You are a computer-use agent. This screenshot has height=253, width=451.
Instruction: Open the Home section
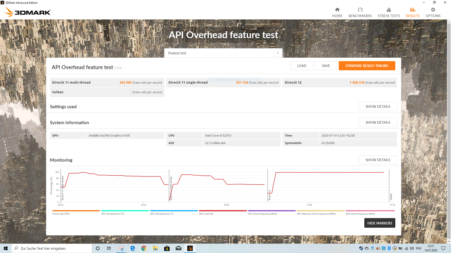coord(337,12)
